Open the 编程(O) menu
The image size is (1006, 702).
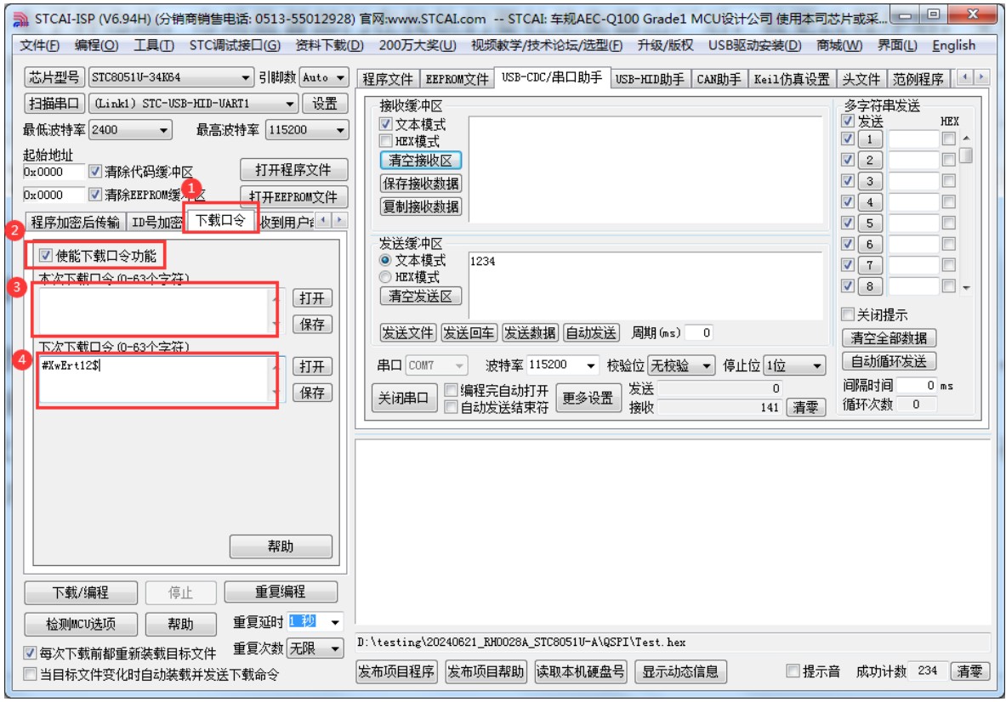[x=96, y=46]
